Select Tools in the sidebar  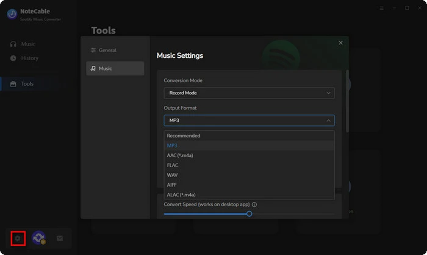(x=27, y=84)
